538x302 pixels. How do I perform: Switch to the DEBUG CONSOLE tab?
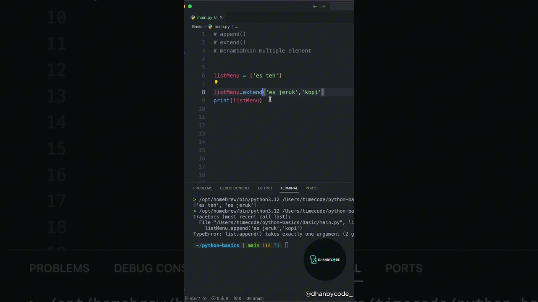click(235, 188)
